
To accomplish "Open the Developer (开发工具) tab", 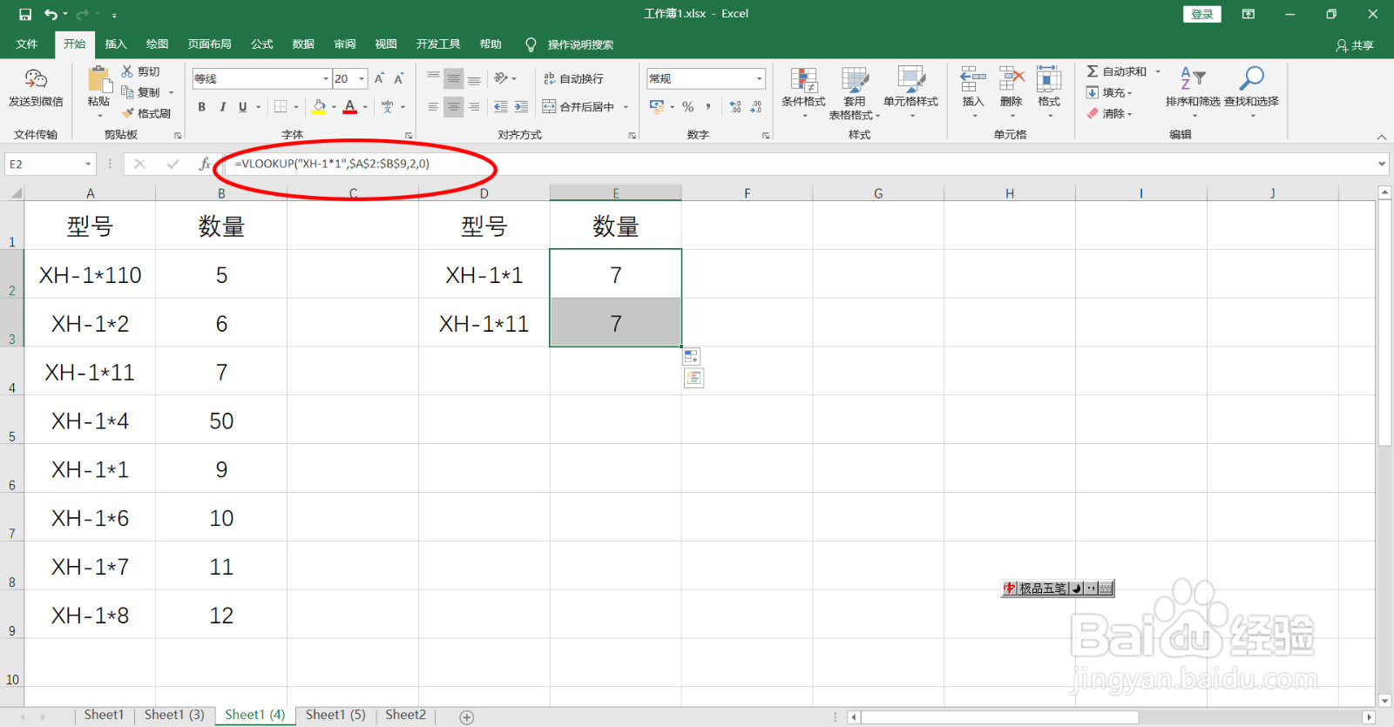I will pos(438,44).
